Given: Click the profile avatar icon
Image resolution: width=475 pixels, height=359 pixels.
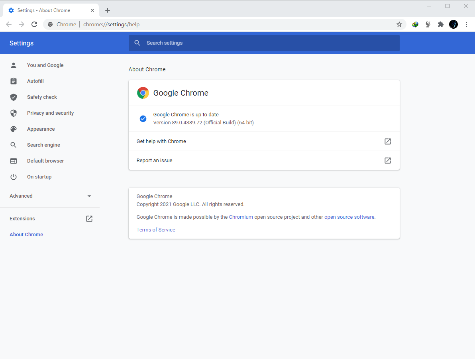Looking at the screenshot, I should click(x=453, y=24).
